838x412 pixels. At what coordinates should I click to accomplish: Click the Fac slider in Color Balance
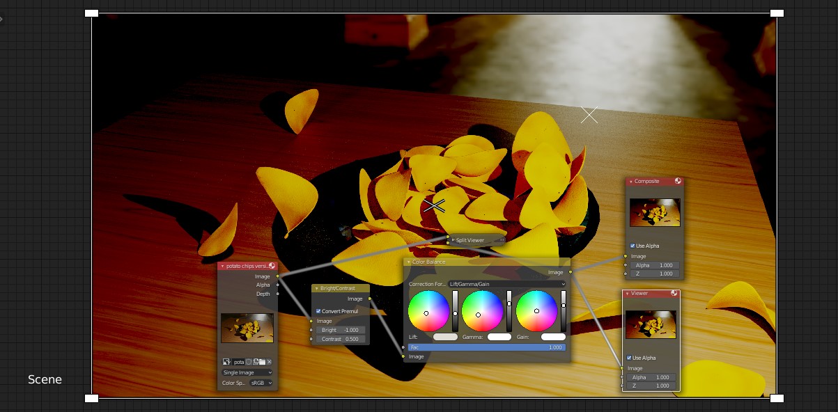click(x=487, y=347)
